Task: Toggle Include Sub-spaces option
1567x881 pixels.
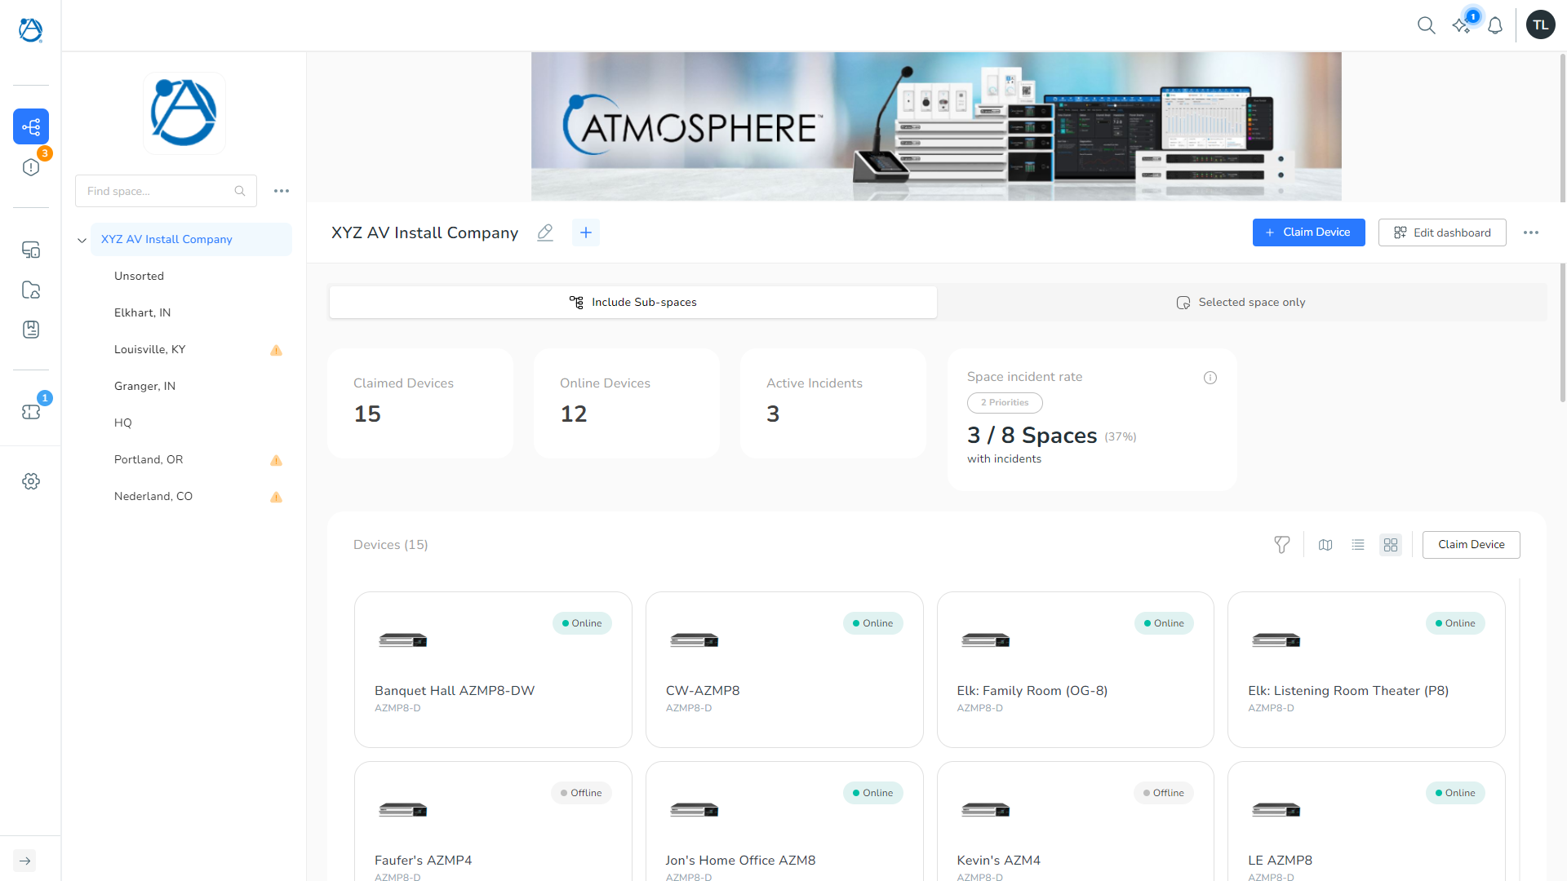Action: (x=633, y=302)
